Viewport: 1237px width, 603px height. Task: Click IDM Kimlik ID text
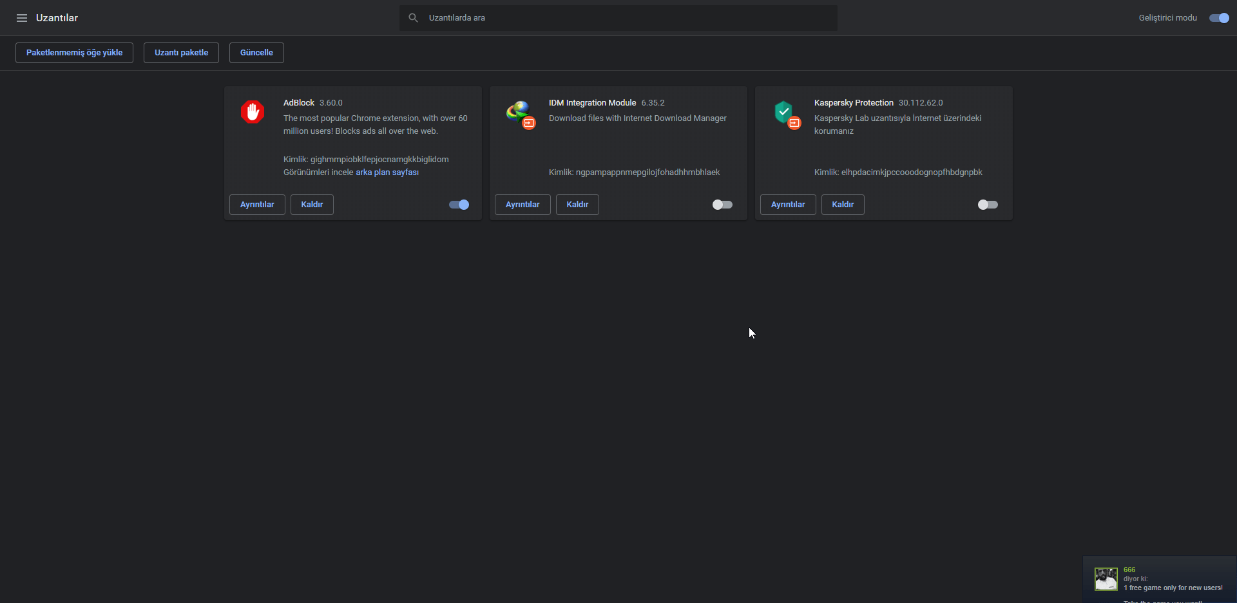[635, 172]
